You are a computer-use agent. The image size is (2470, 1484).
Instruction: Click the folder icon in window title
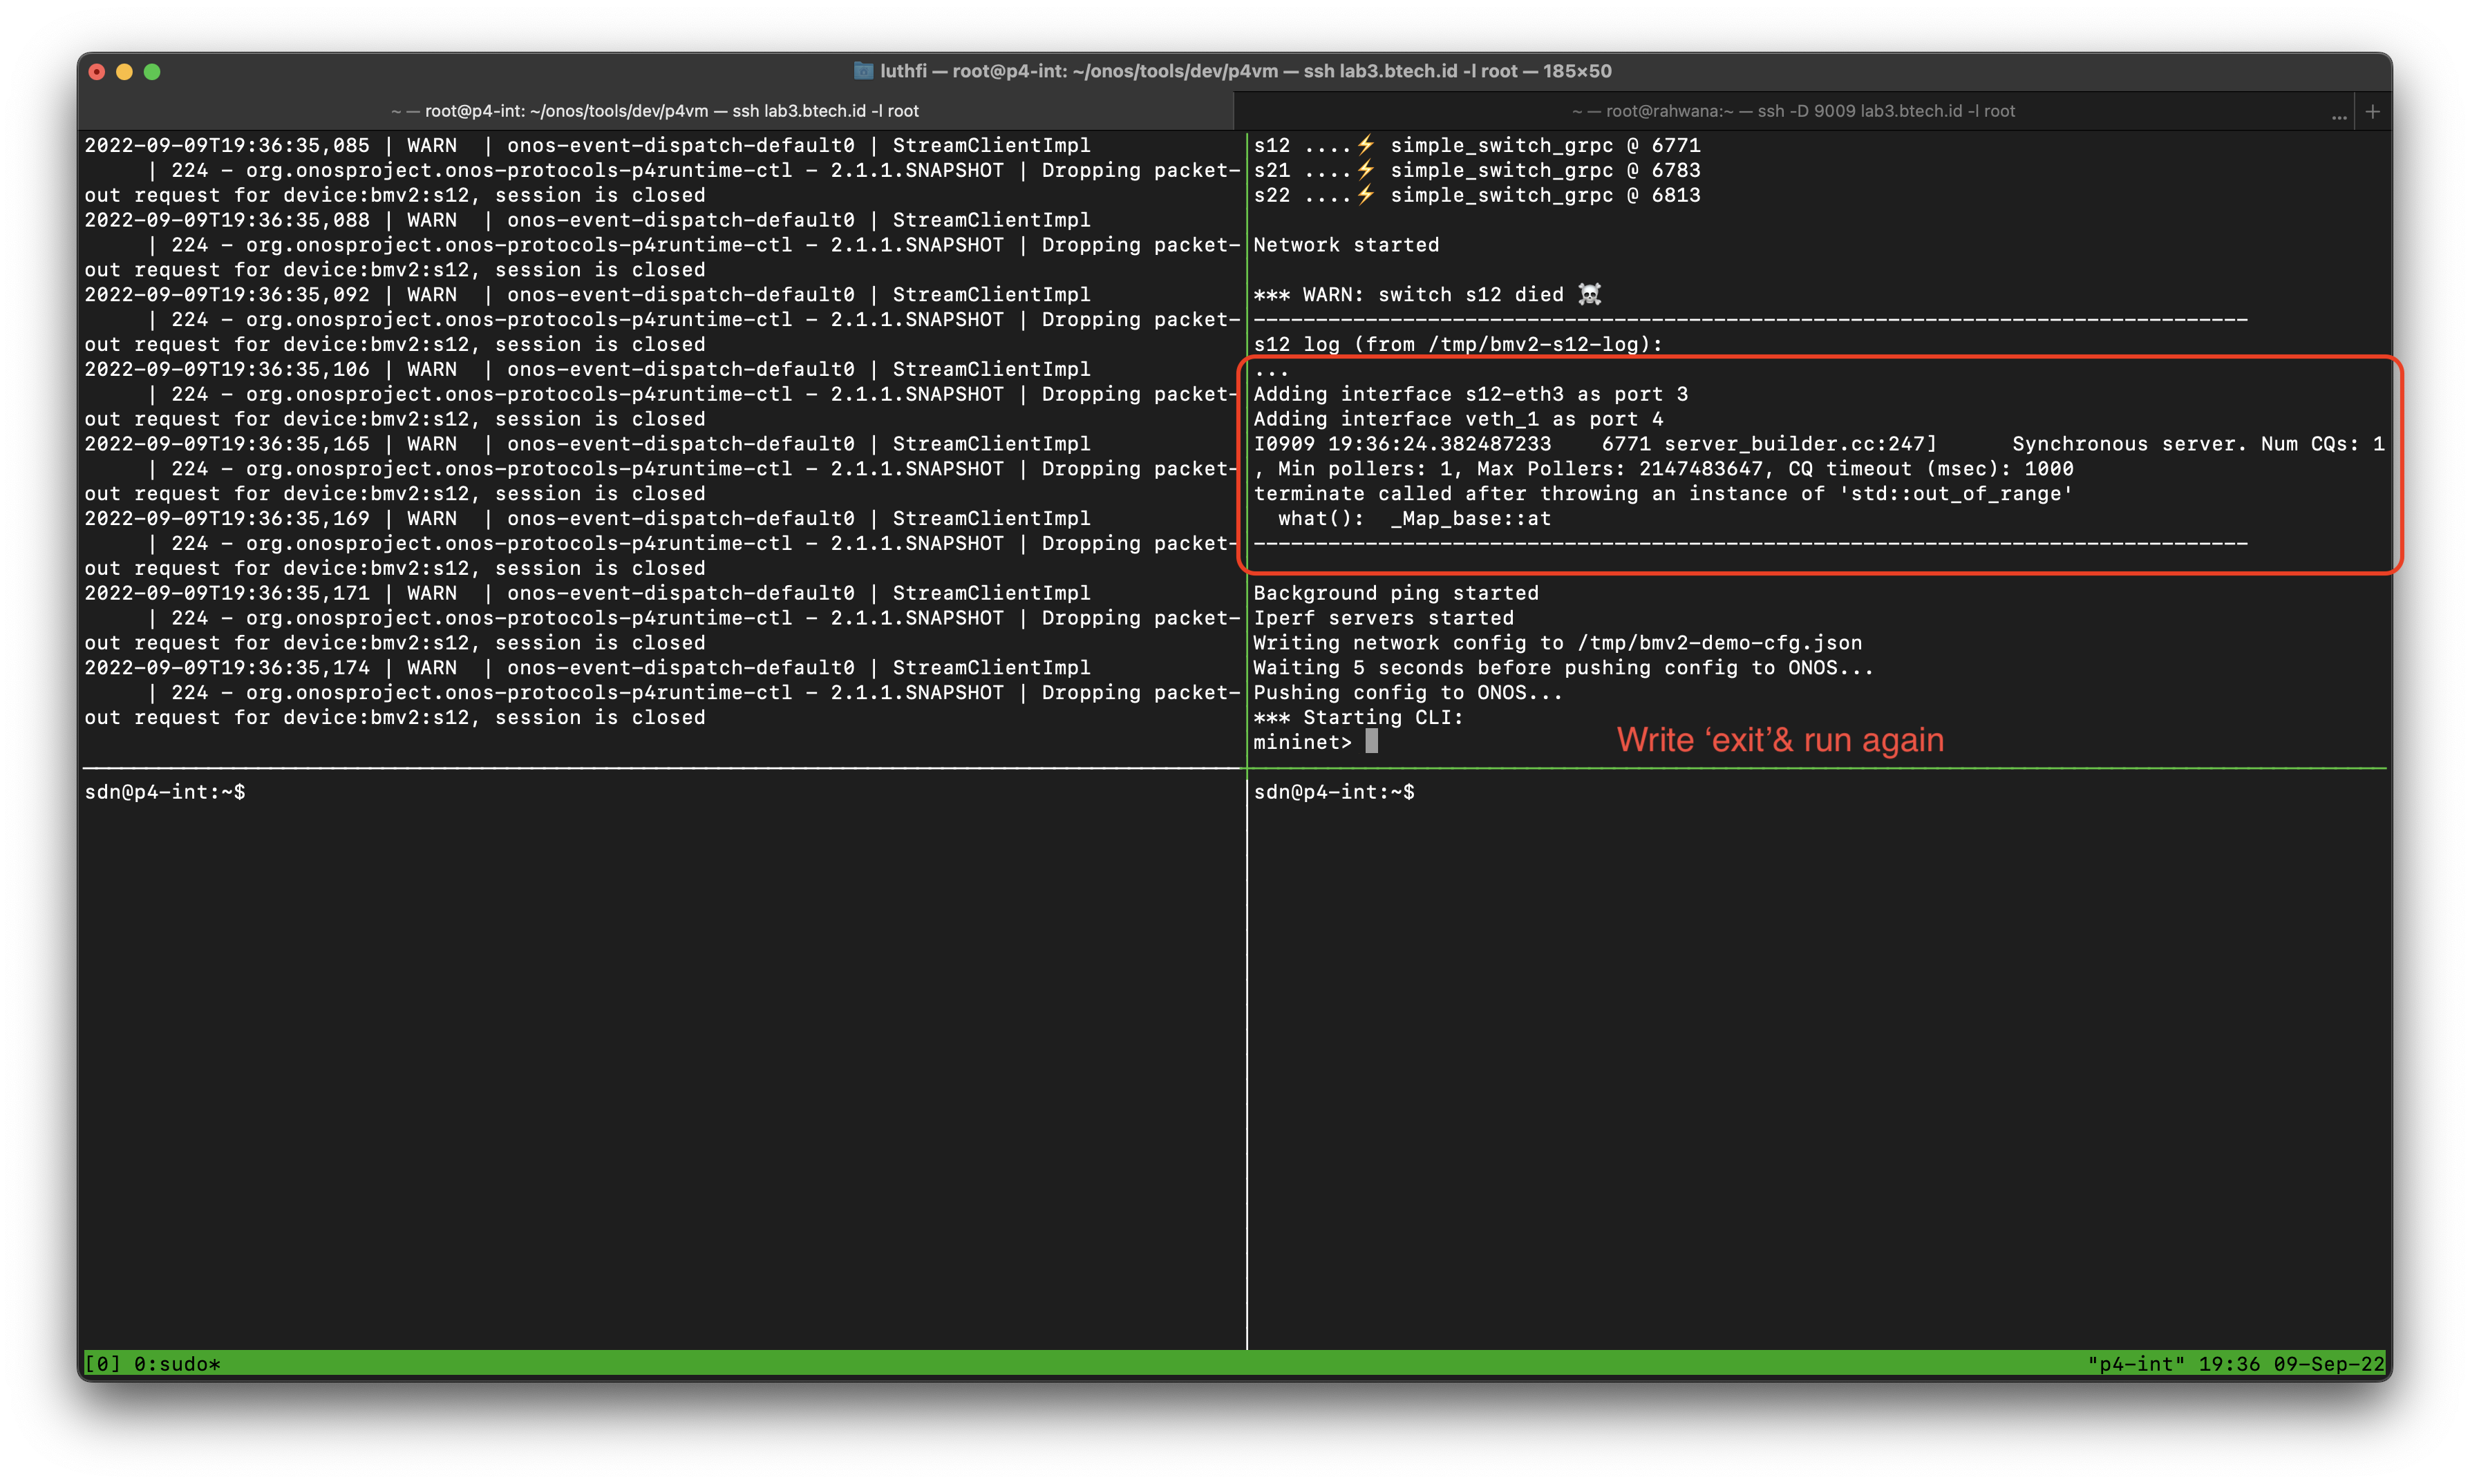(863, 71)
